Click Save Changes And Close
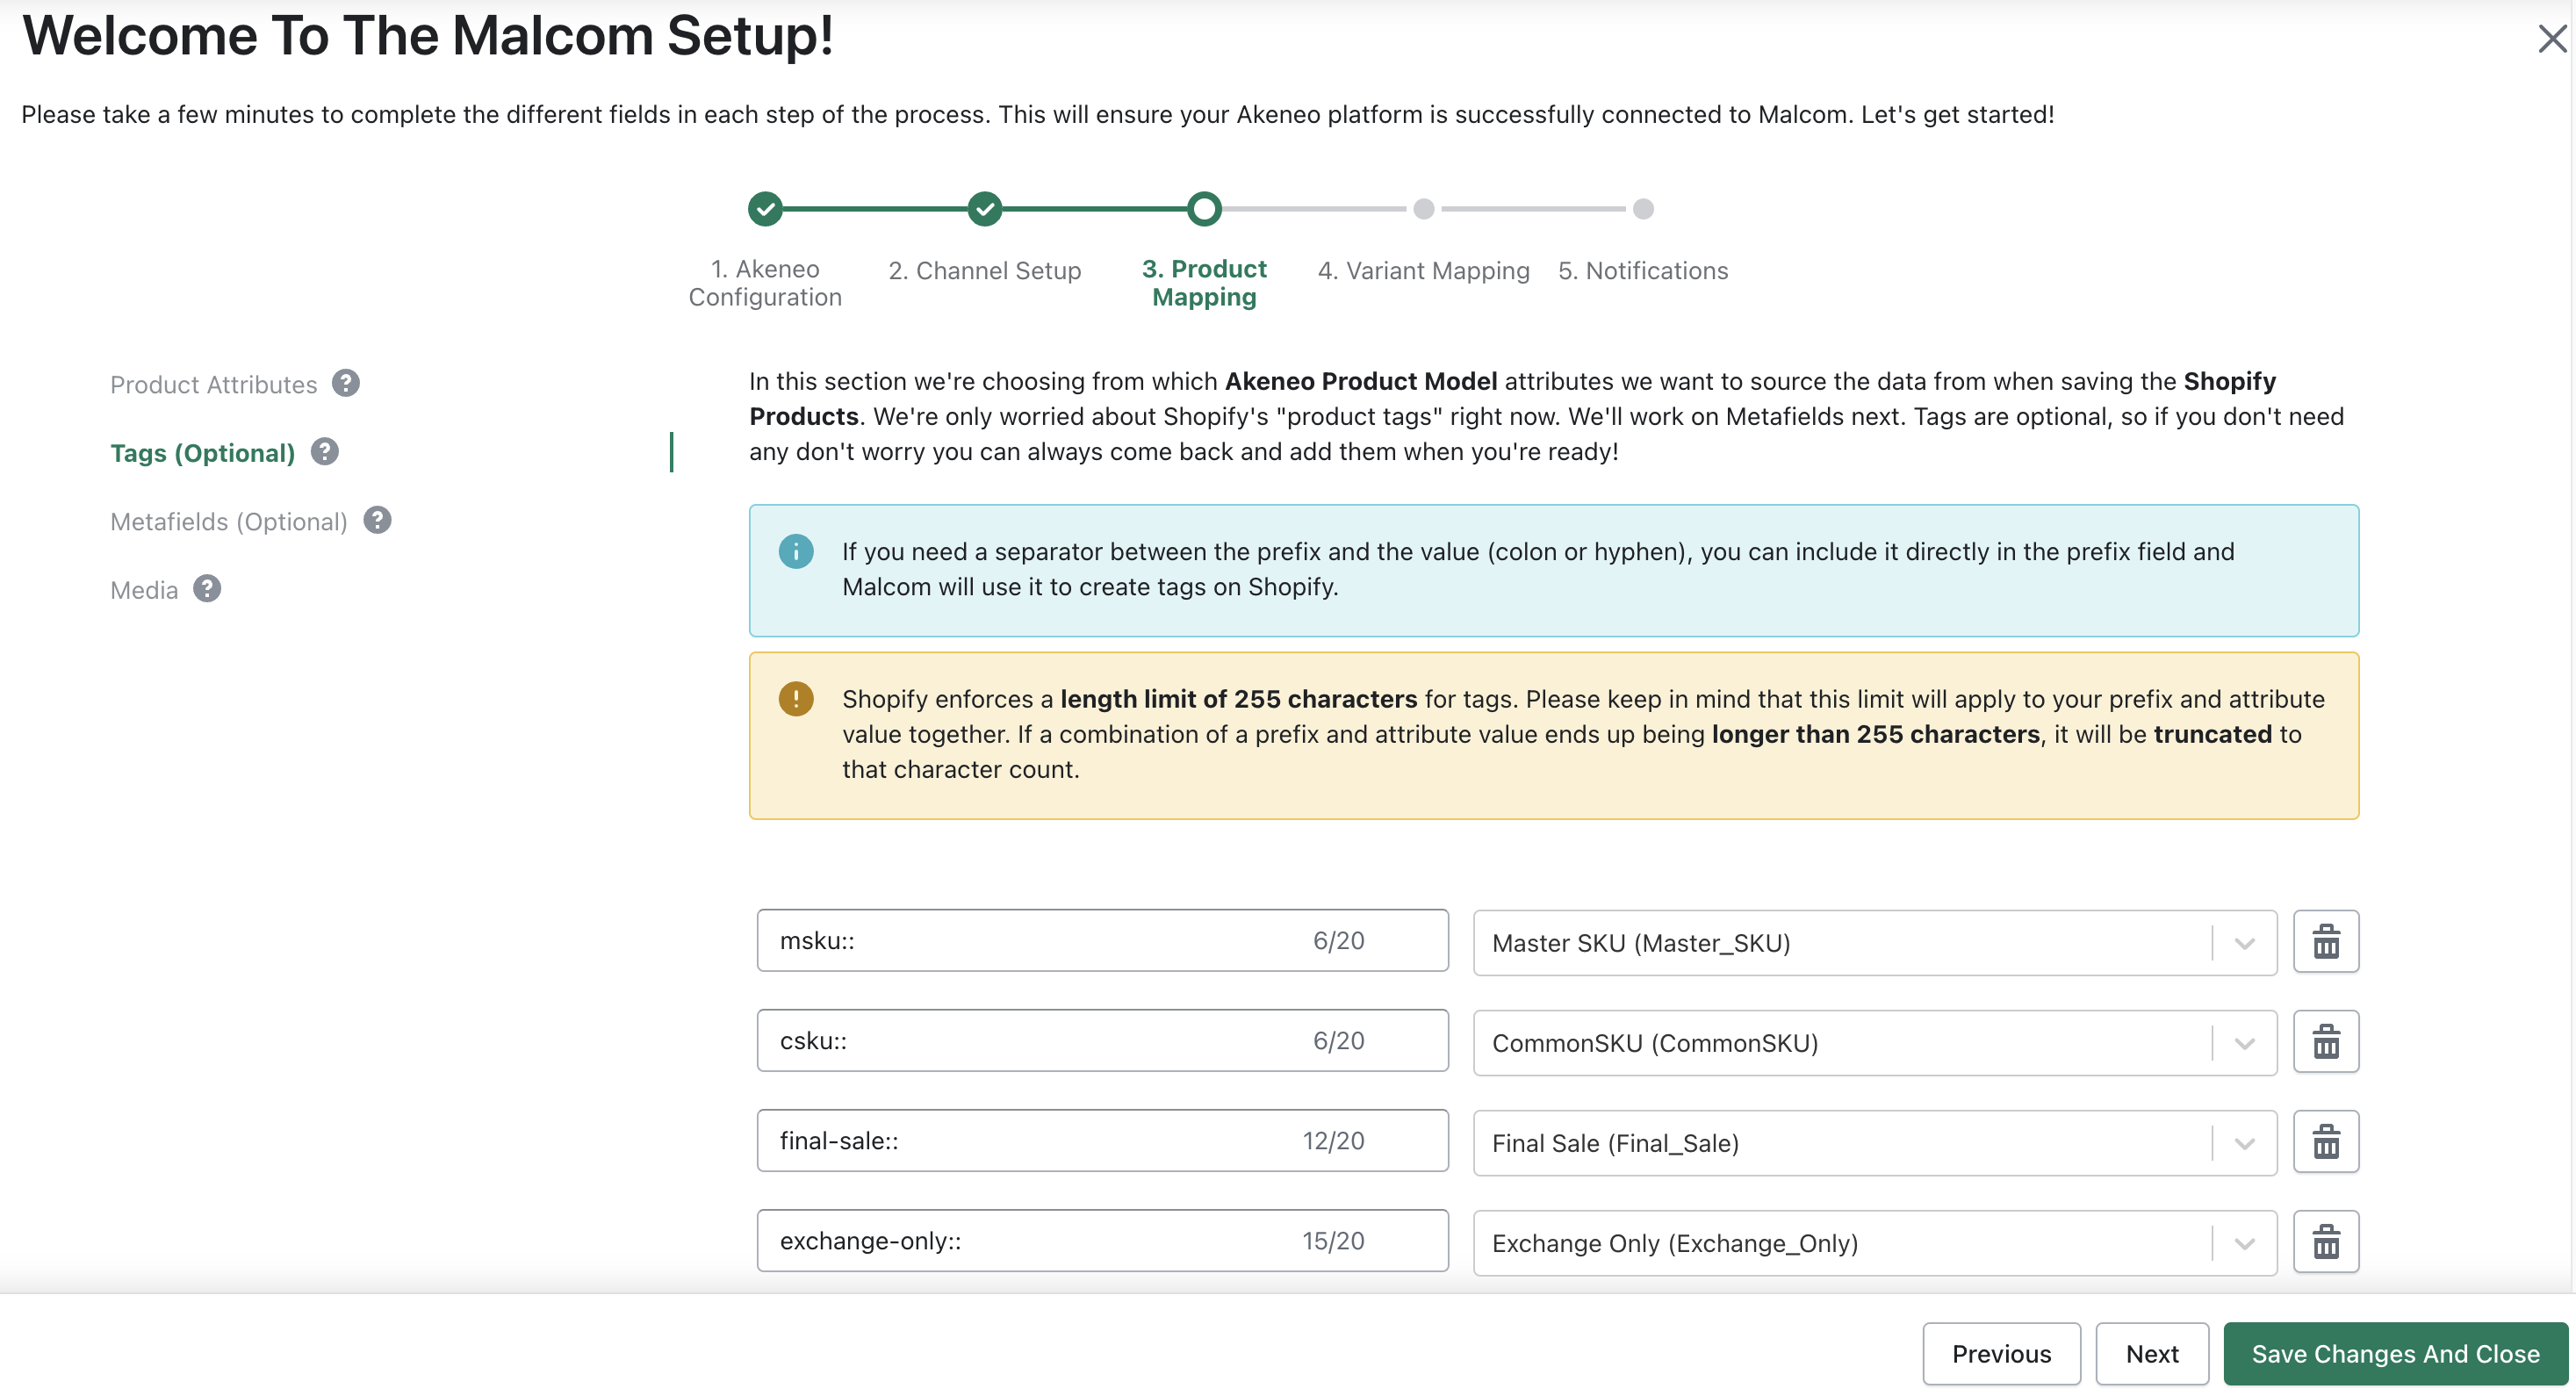Image resolution: width=2576 pixels, height=1396 pixels. [x=2394, y=1353]
